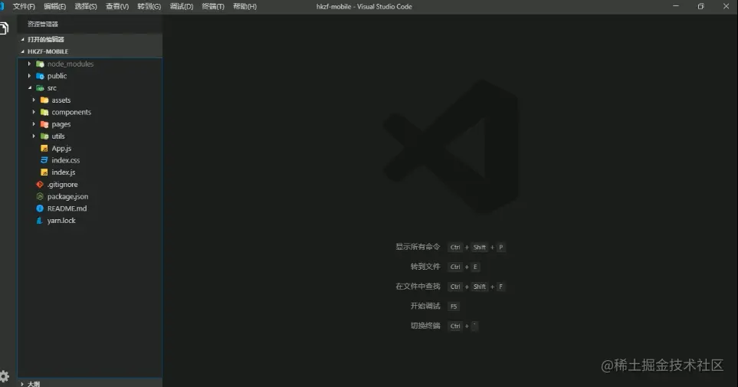Click the F5 key label
Screen dimensions: 738x387
(x=454, y=307)
